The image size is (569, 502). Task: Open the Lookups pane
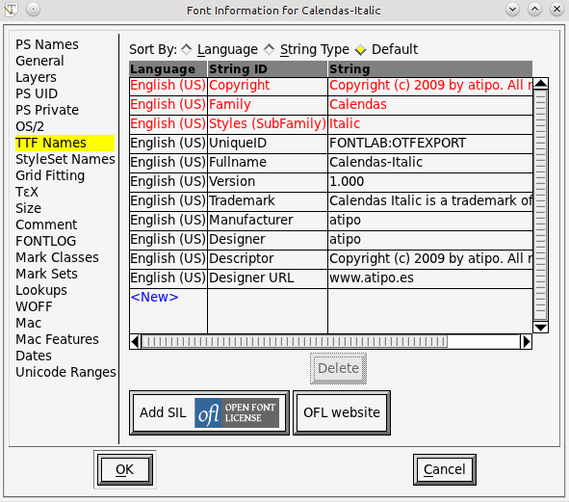click(41, 290)
